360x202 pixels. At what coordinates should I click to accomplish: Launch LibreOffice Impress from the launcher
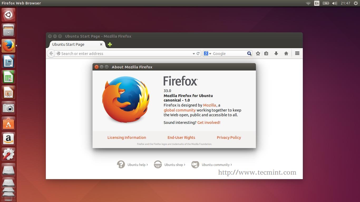point(8,92)
